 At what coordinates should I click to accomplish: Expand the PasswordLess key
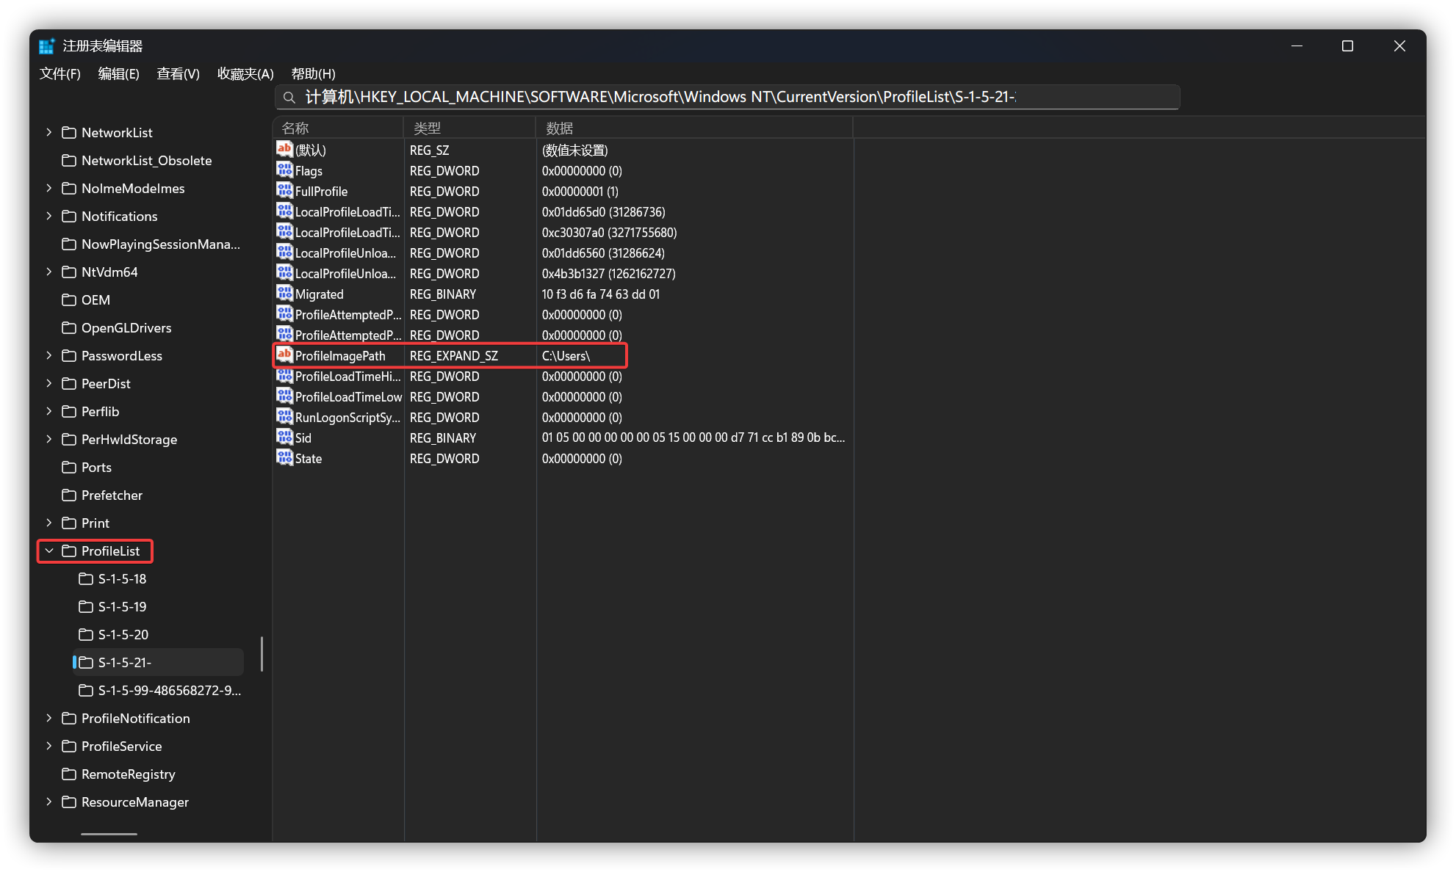(49, 355)
